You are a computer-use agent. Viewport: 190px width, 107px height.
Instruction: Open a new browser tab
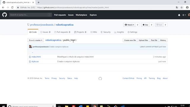pyautogui.click(x=38, y=2)
